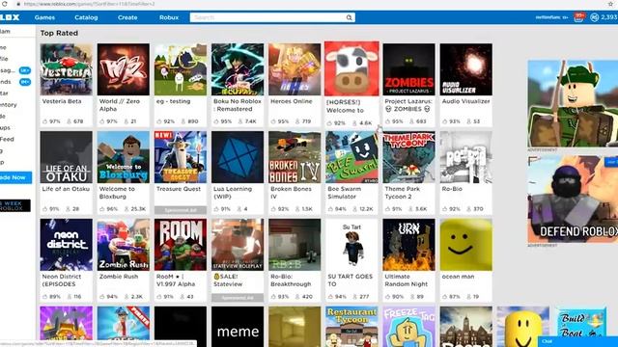Screen dimensions: 618x347
Task: Open the World // Zero Alpha thumbnail
Action: (x=124, y=69)
